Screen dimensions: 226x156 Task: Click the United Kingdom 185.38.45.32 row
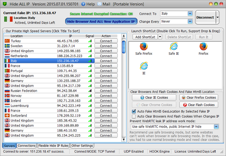[x=49, y=121]
